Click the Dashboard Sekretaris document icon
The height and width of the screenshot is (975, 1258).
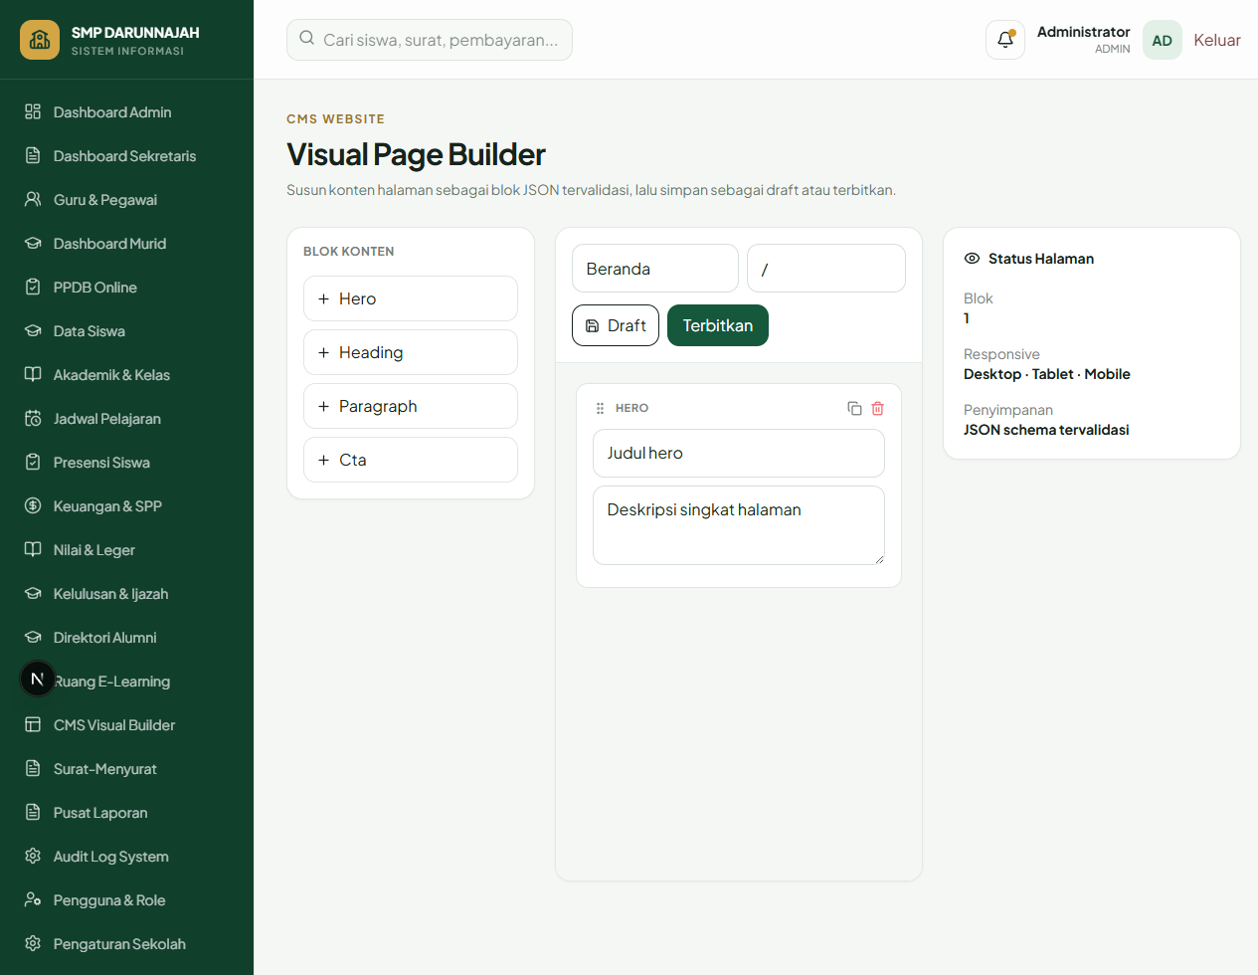33,155
